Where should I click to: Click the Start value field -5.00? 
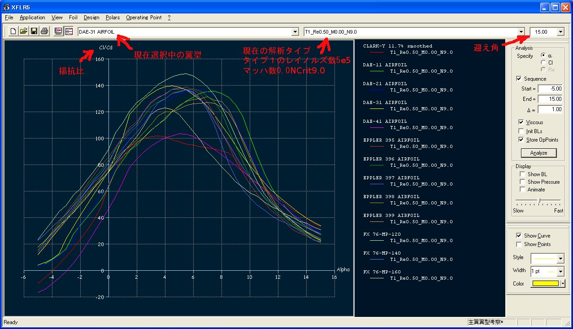tap(550, 89)
